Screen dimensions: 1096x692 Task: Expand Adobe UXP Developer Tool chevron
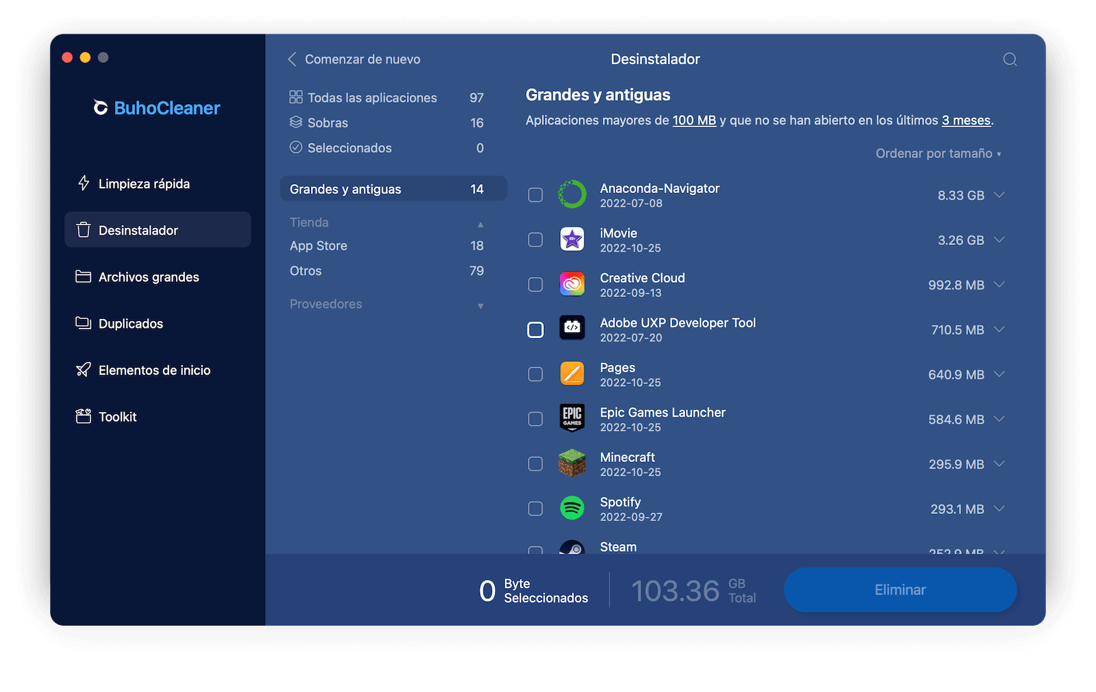[999, 329]
